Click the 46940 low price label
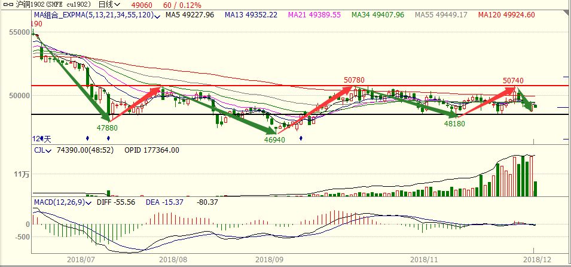 [x=274, y=139]
